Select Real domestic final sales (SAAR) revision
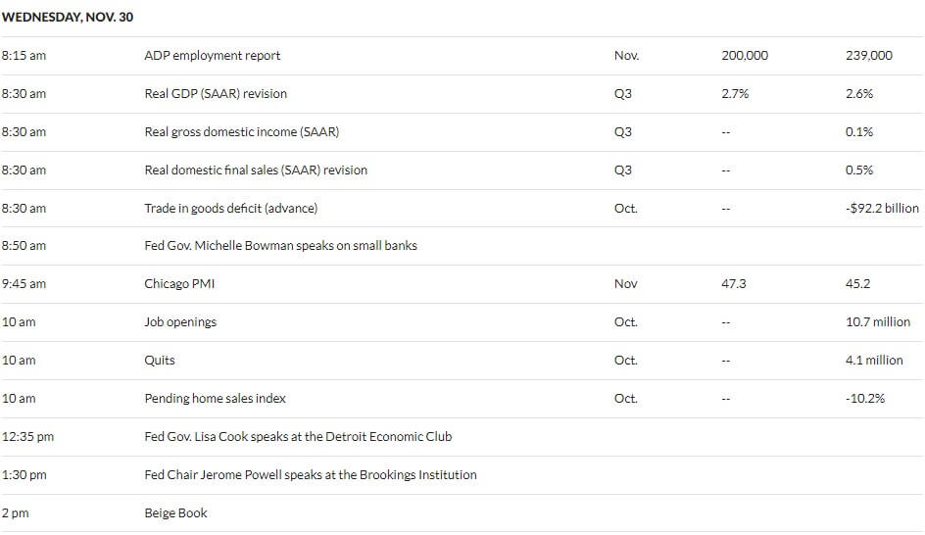The width and height of the screenshot is (925, 535). pyautogui.click(x=256, y=170)
